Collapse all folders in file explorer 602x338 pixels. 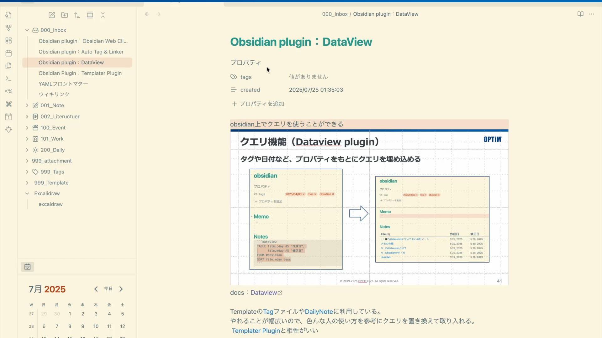pos(103,15)
